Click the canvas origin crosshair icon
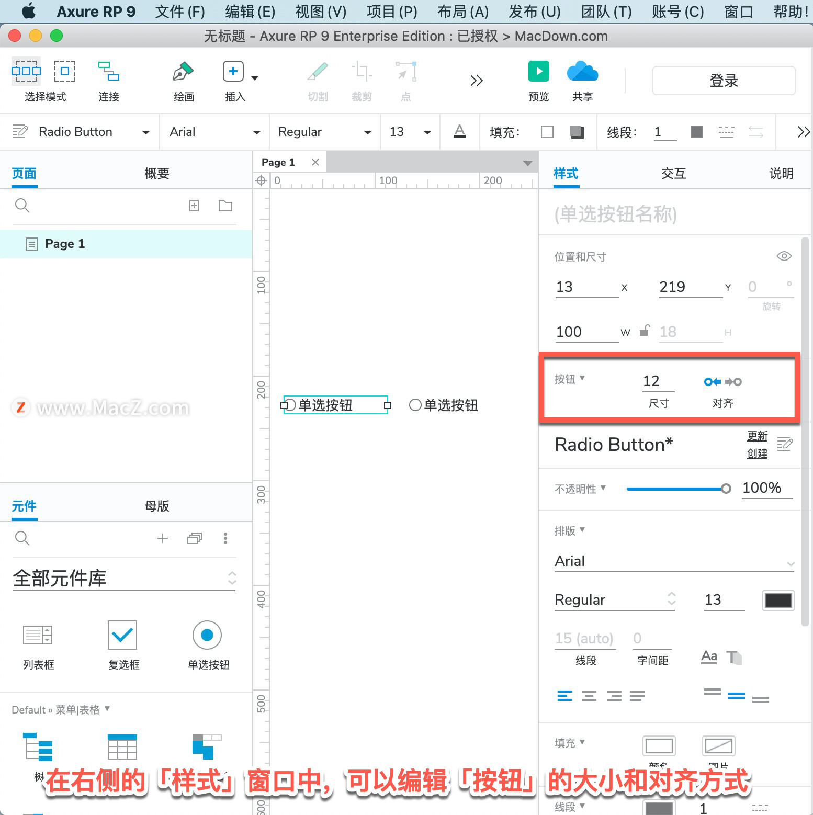The width and height of the screenshot is (813, 815). (261, 181)
